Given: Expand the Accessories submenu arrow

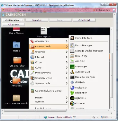Looking at the screenshot, I should click(67, 41).
